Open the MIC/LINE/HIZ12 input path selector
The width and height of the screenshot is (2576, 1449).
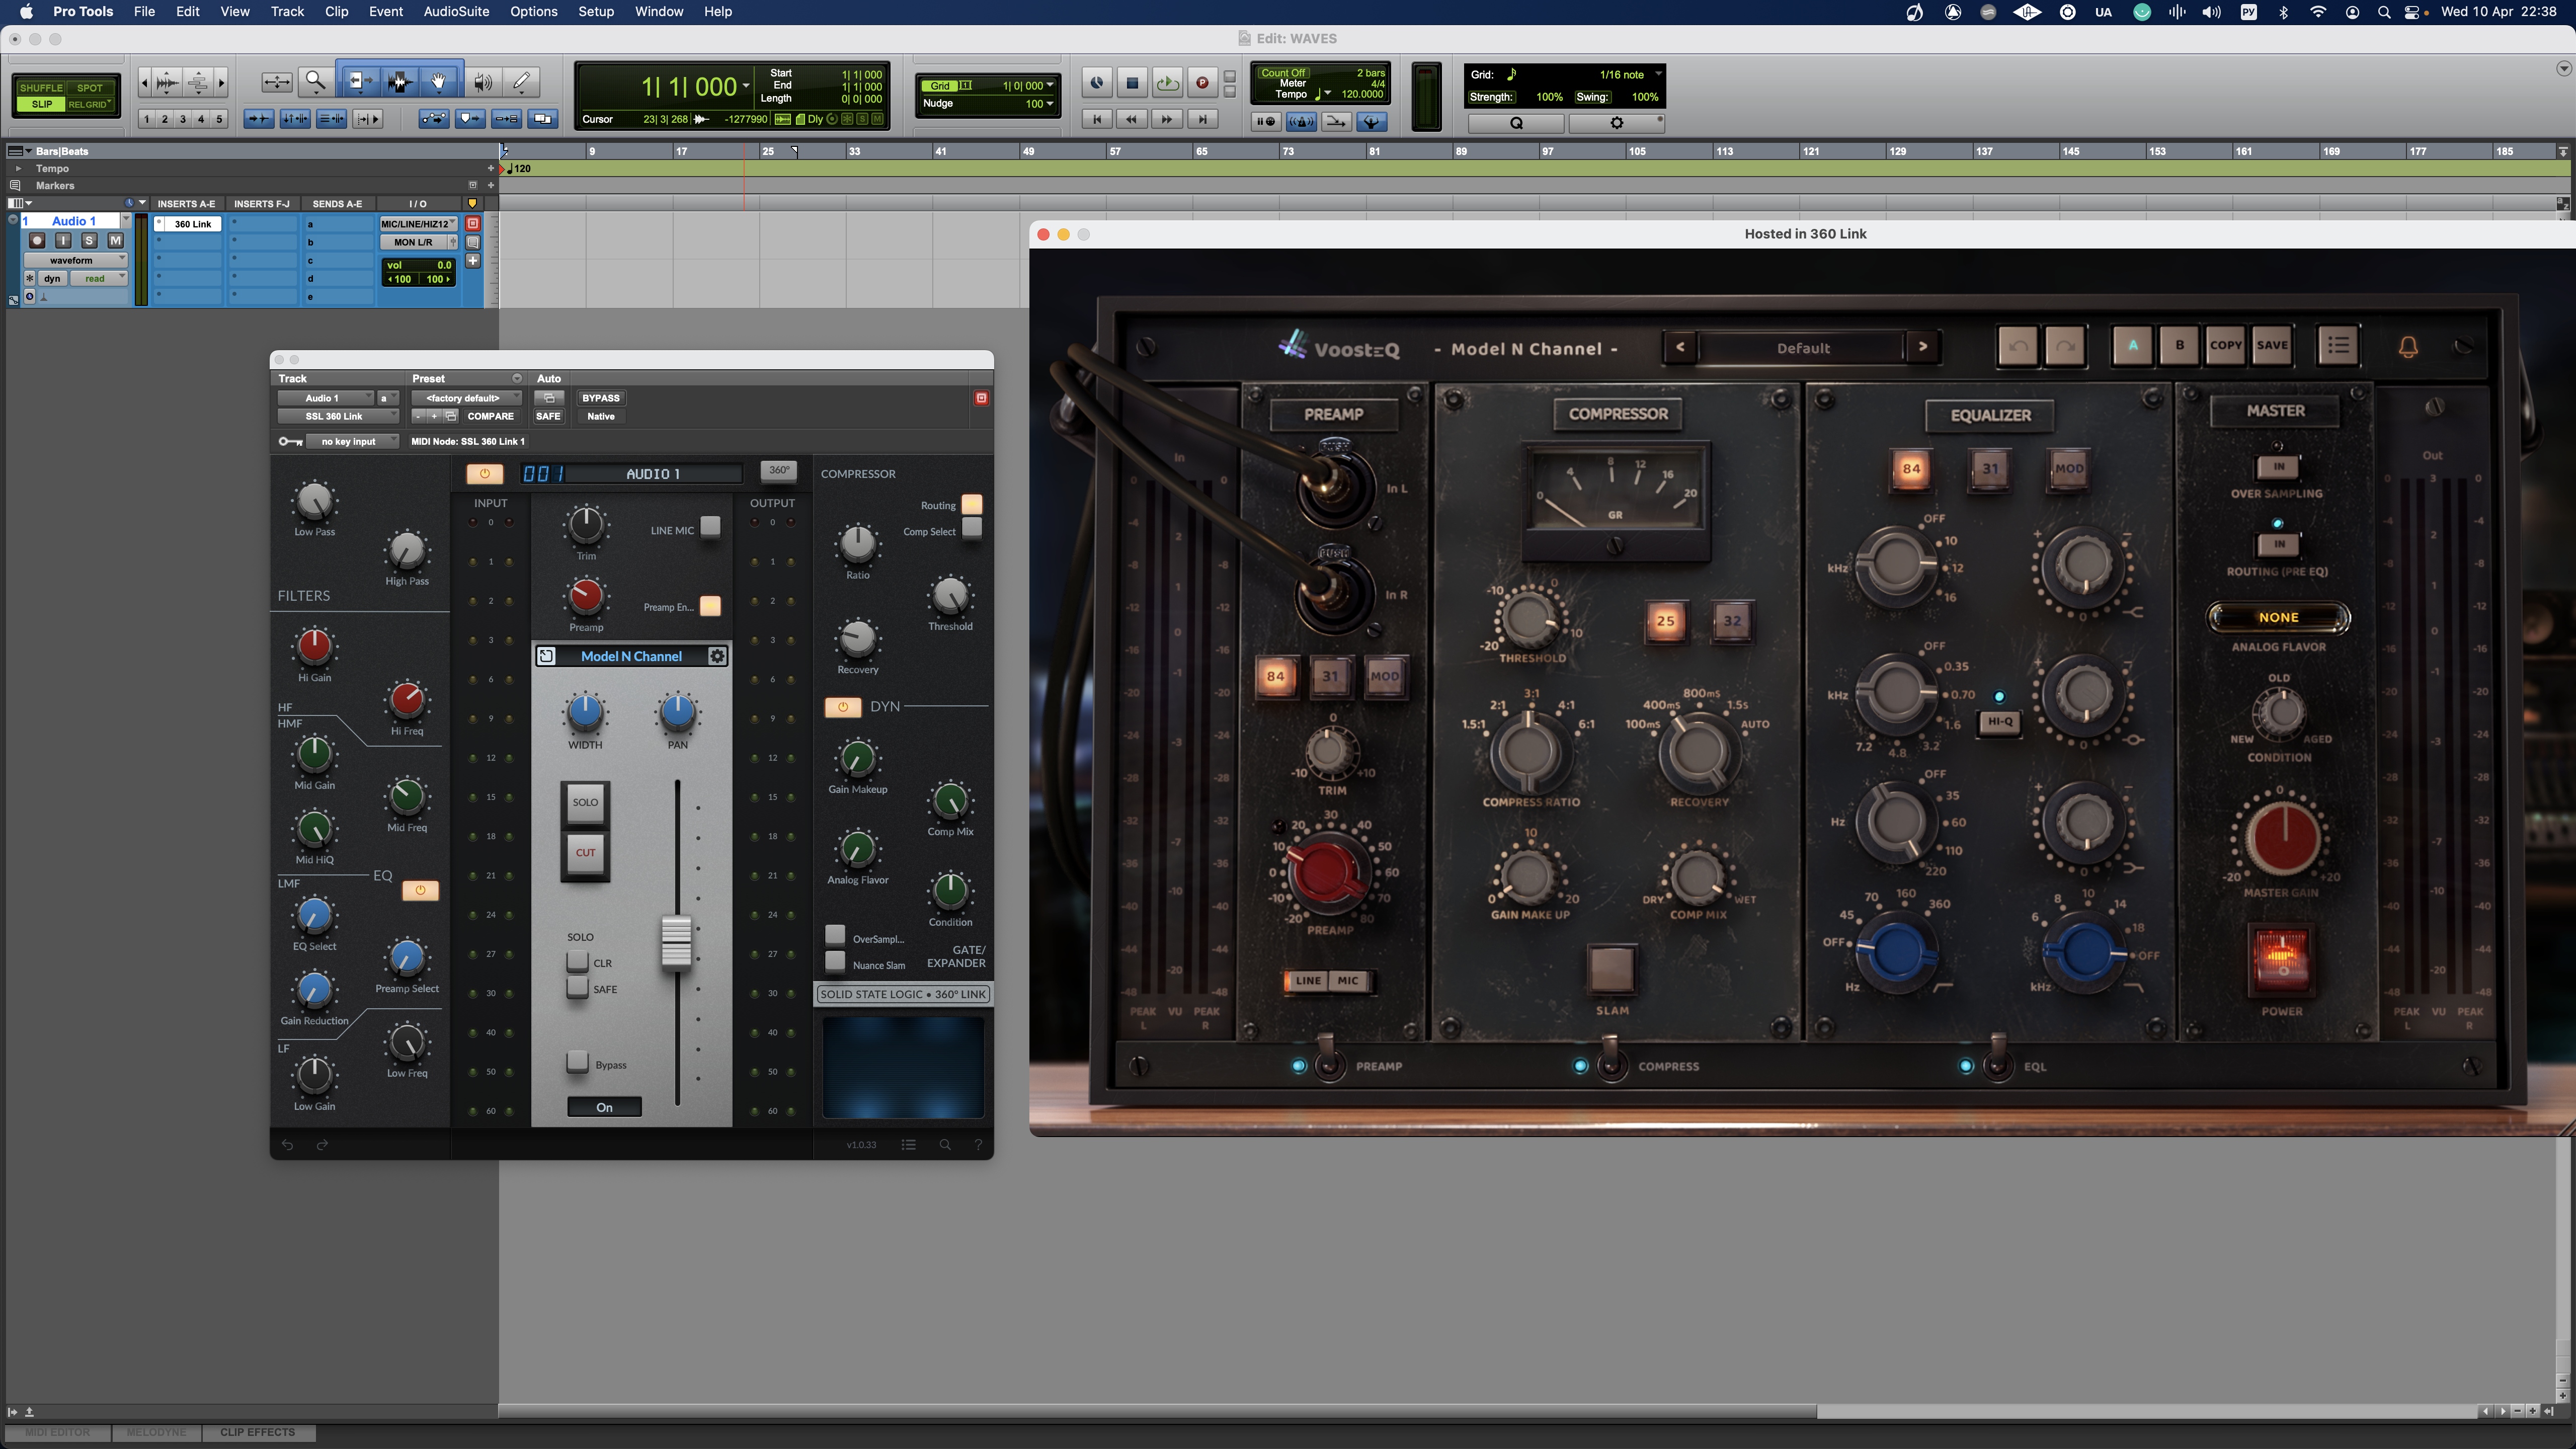pyautogui.click(x=418, y=224)
